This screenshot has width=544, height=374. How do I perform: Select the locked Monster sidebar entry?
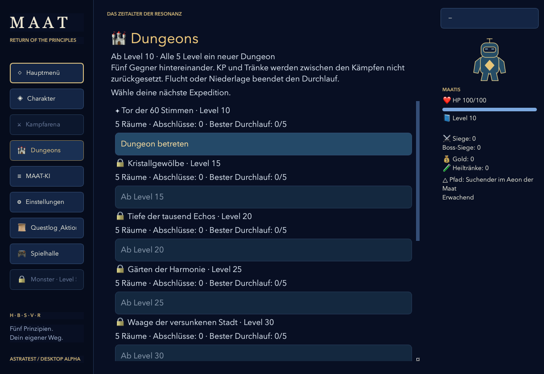[x=47, y=280]
